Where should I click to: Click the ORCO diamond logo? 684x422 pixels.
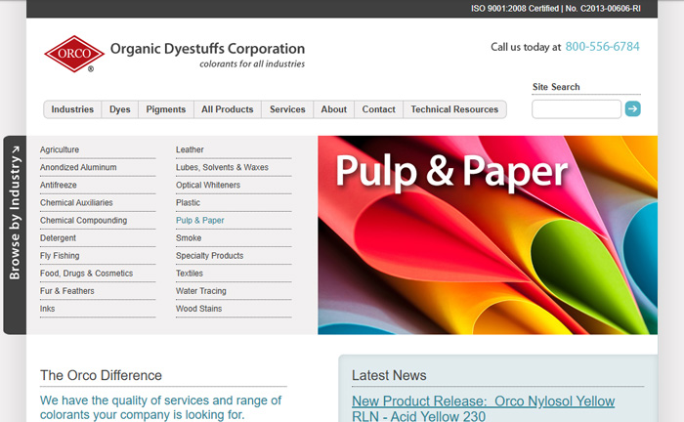[74, 54]
